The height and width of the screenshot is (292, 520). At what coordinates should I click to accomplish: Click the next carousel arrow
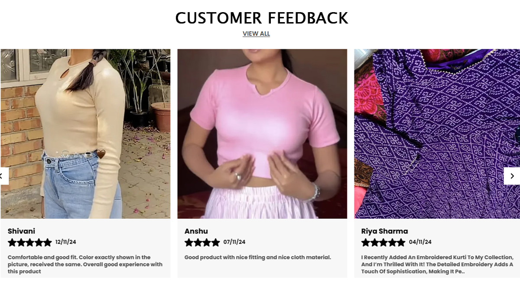point(512,176)
